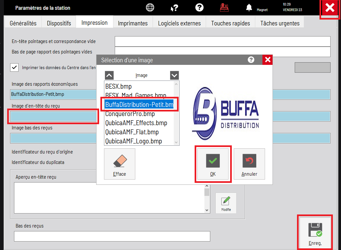Select BuffaDistribution-Petit.bmp list entry

click(x=139, y=105)
